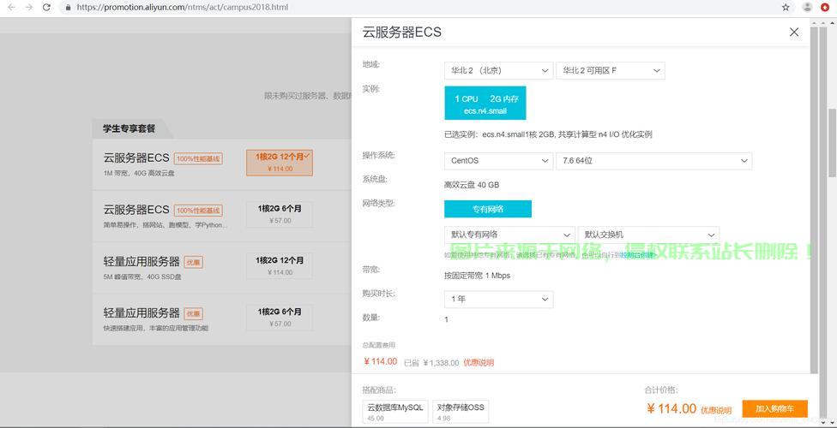Select the 专有网络 network type option
The image size is (837, 428).
click(488, 209)
